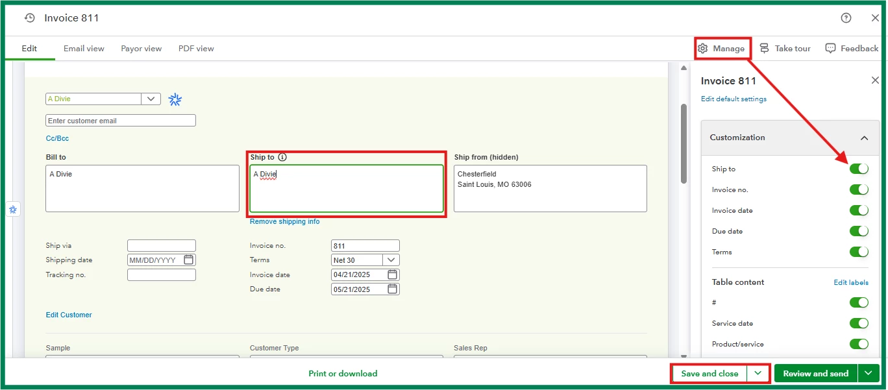Click the Customer Type label
This screenshot has height=390, width=888.
click(x=275, y=348)
